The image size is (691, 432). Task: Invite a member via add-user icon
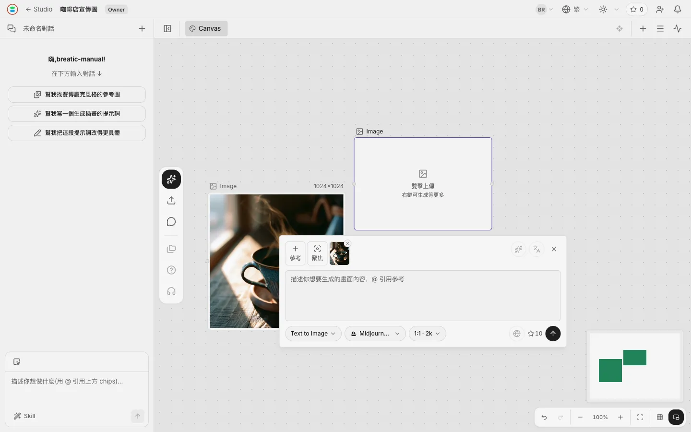(660, 9)
